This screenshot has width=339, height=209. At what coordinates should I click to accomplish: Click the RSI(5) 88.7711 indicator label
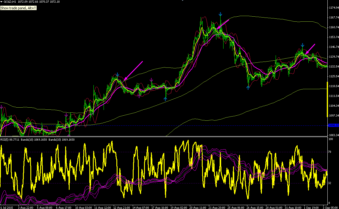point(10,140)
